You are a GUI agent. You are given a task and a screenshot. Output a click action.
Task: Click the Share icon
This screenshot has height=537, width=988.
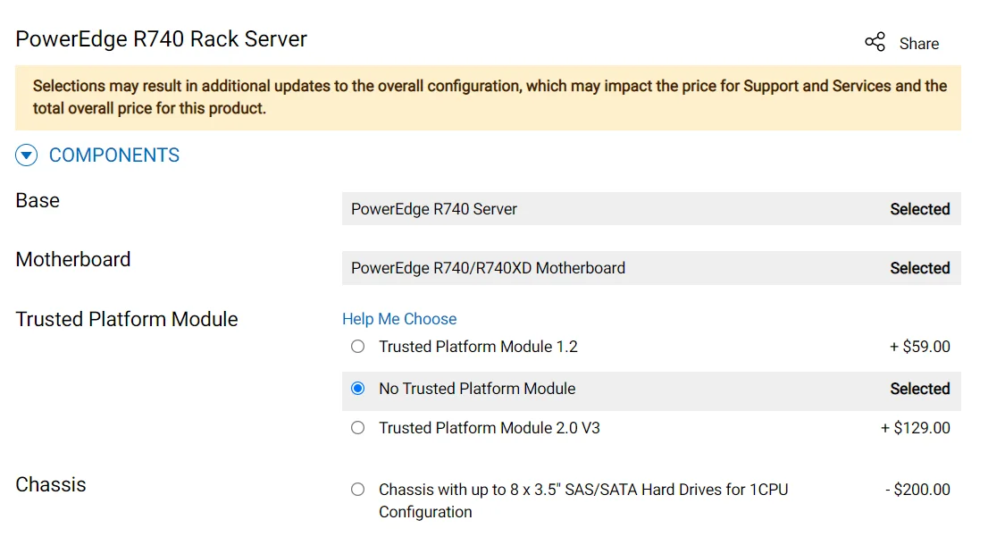click(x=875, y=43)
